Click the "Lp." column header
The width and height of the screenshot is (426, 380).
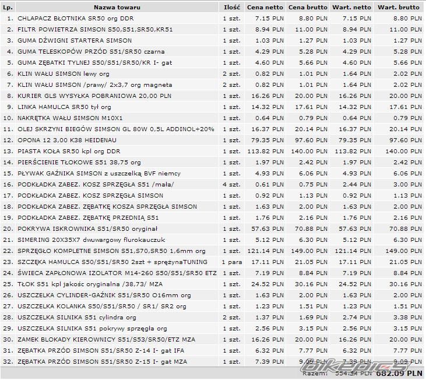7,8
